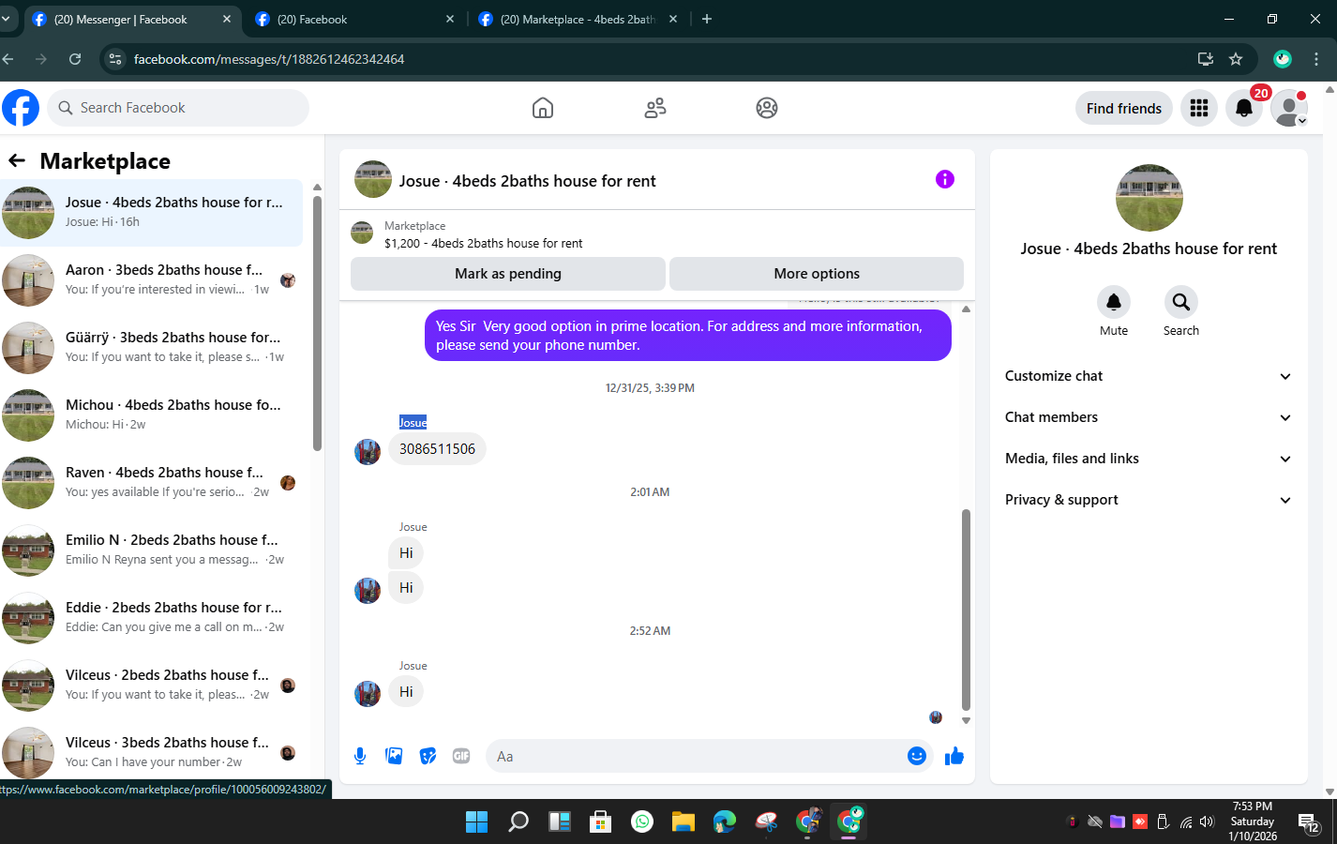
Task: Click the purple 'Yes Sir Very good option' message
Action: [688, 336]
